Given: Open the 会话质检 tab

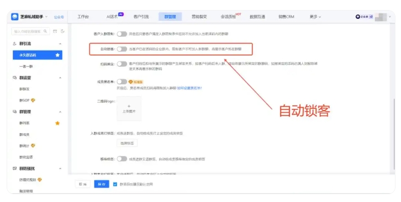Looking at the screenshot, I should tap(228, 17).
